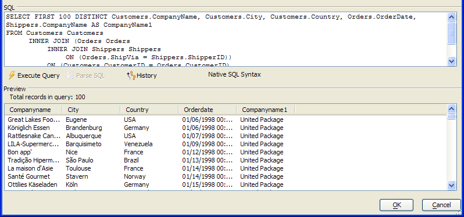Click SQL editor scroll up arrow

tap(451, 17)
